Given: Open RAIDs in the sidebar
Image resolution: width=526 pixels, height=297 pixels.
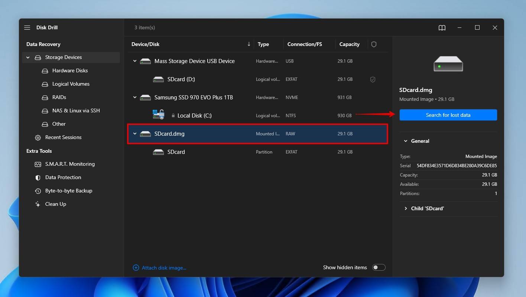Looking at the screenshot, I should click(x=59, y=98).
